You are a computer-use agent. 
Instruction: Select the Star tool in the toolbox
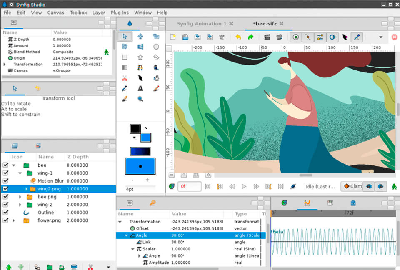click(140, 57)
